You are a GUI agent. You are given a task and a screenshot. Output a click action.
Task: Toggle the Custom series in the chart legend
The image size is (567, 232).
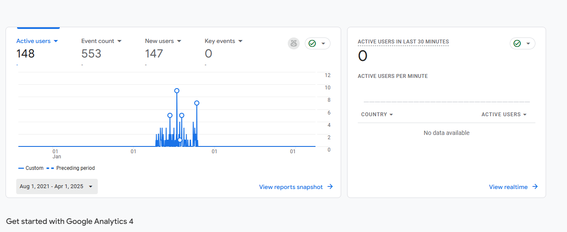tap(31, 168)
